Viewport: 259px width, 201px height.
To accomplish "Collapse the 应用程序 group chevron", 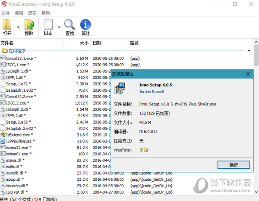I will 249,51.
